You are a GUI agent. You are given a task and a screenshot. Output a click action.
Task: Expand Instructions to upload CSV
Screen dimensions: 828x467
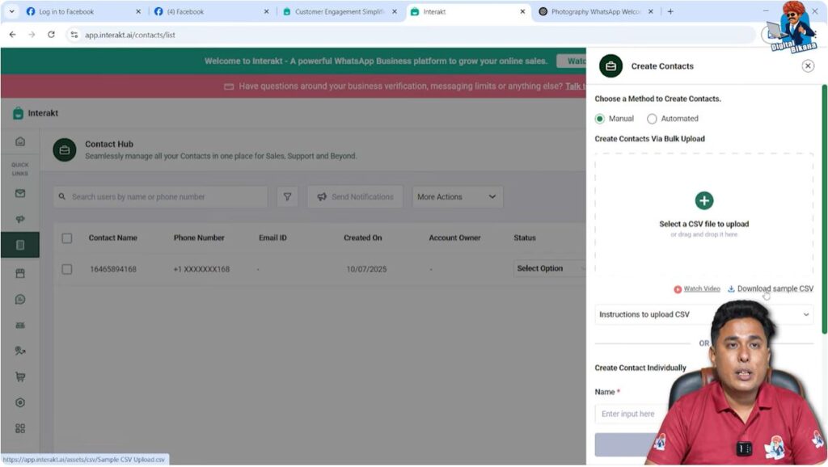[x=704, y=314]
